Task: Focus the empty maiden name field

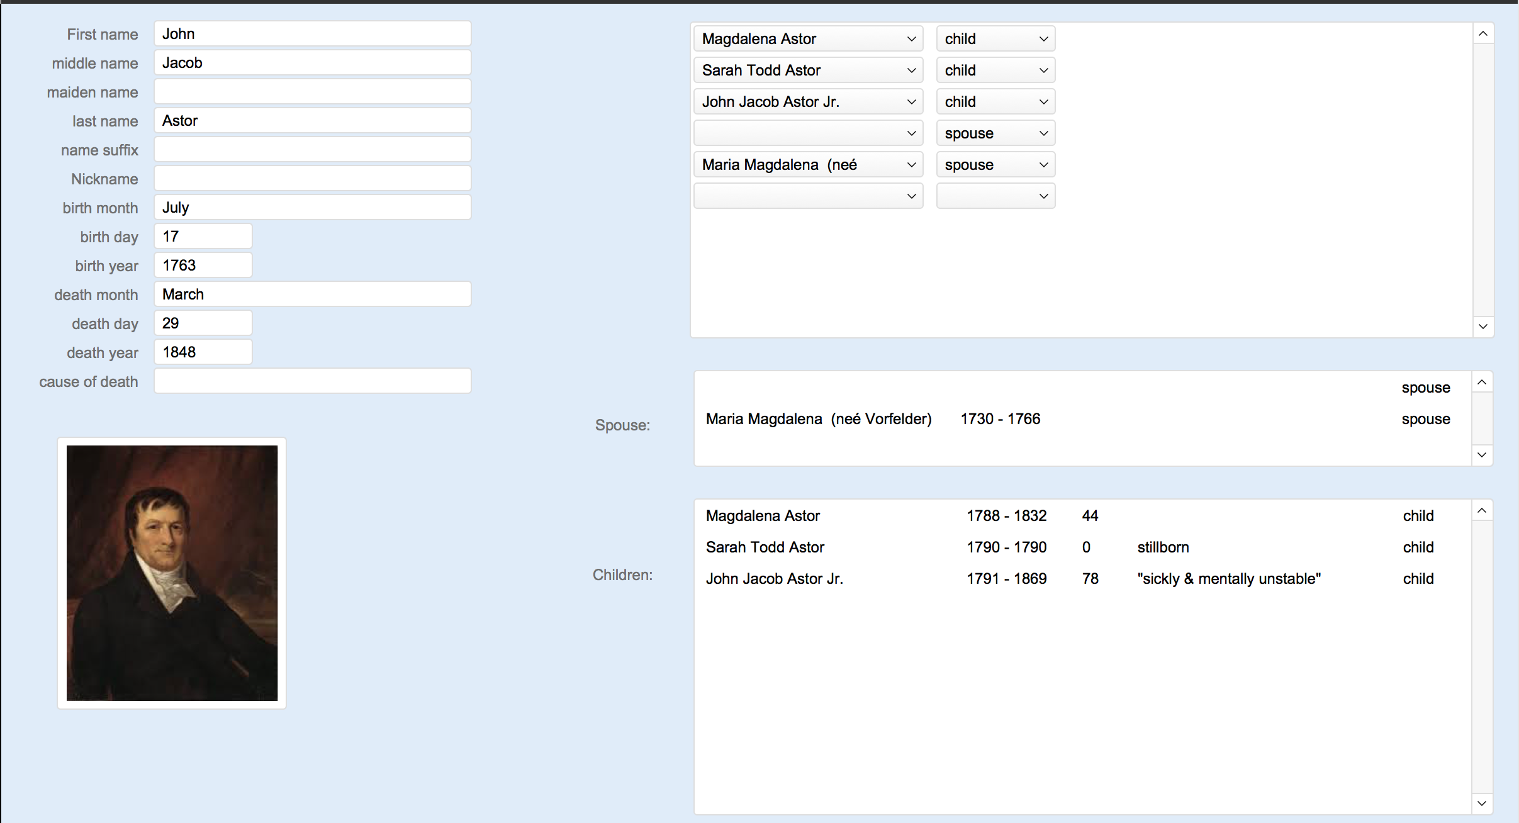Action: pos(312,92)
